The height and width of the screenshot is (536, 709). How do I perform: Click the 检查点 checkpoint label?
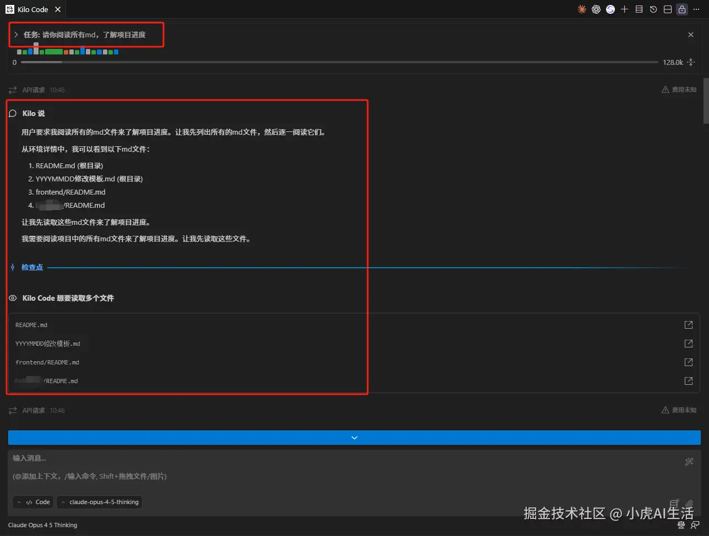pos(32,267)
